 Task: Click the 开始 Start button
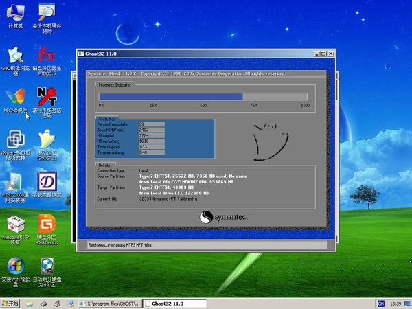(10, 303)
